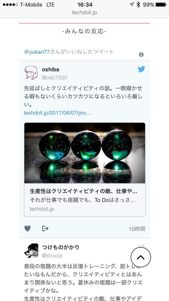Tap the scroll-to-top arrow button
Image resolution: width=169 pixels, height=301 pixels.
pos(141,257)
